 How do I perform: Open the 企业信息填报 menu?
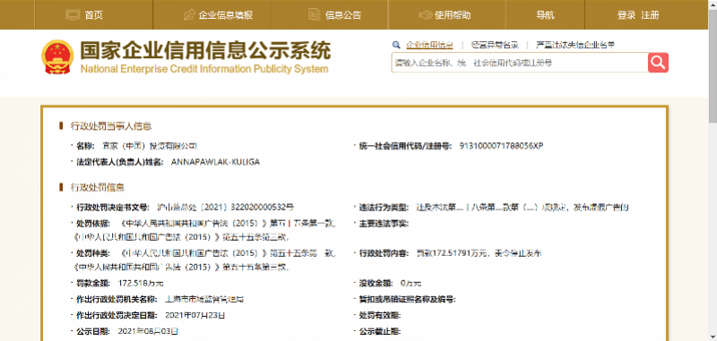(x=226, y=14)
